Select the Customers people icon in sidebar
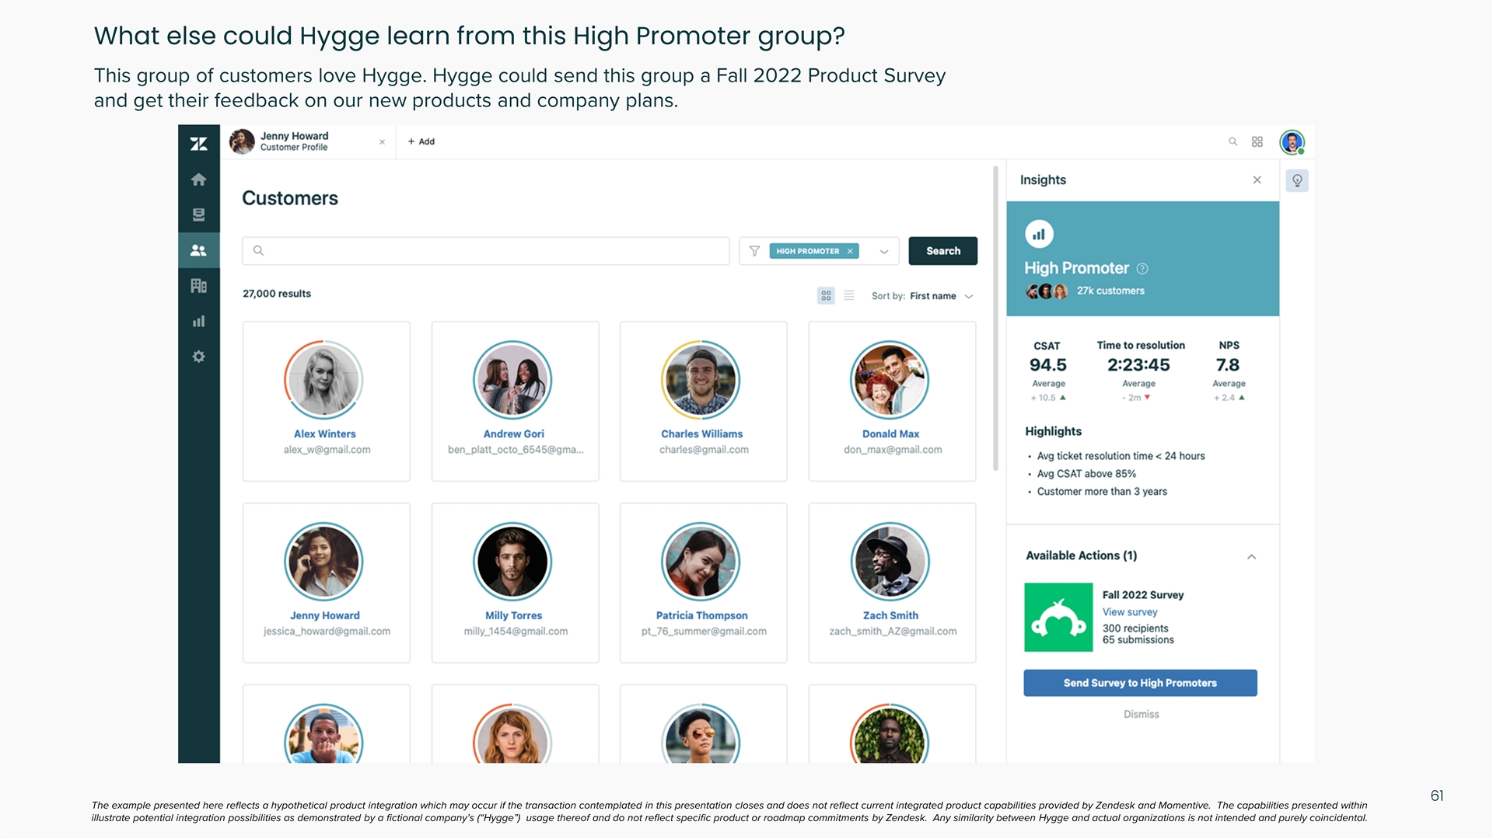The width and height of the screenshot is (1493, 839). point(198,250)
